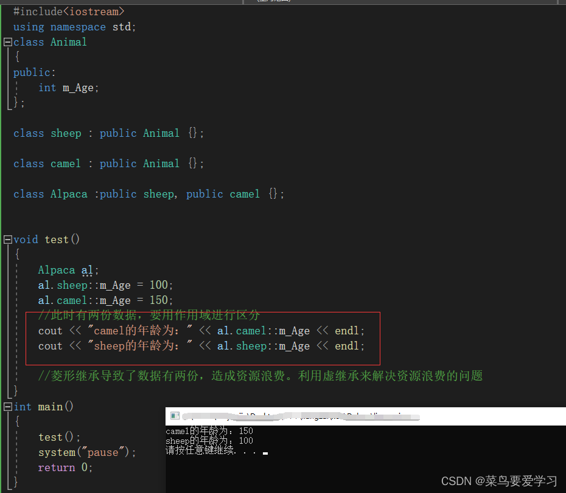Click the 'Alpaca al;' variable declaration
Screen dimensions: 566x493
68,270
